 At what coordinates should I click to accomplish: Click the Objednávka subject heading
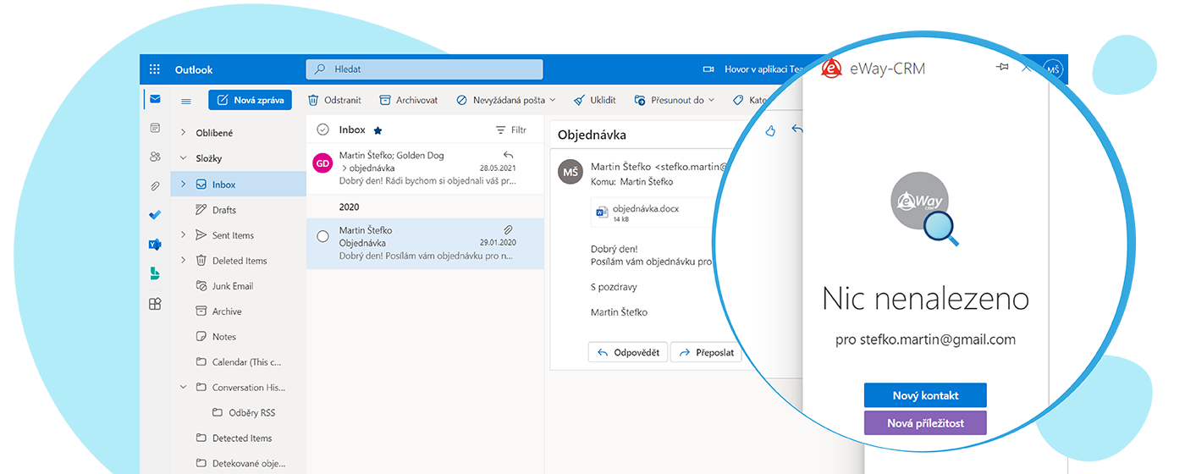coord(592,135)
